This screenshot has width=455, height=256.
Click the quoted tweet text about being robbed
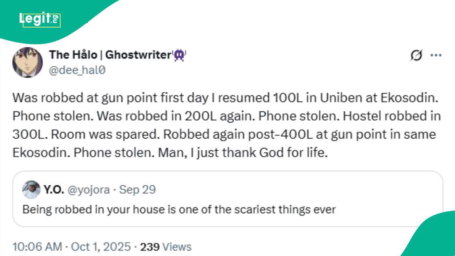(x=164, y=210)
